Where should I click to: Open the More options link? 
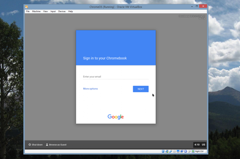pos(90,89)
